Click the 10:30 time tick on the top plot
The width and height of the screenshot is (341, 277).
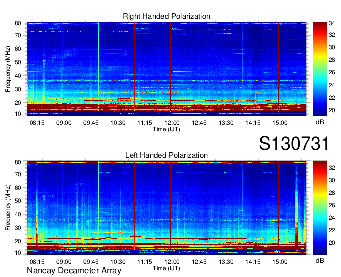[118, 123]
